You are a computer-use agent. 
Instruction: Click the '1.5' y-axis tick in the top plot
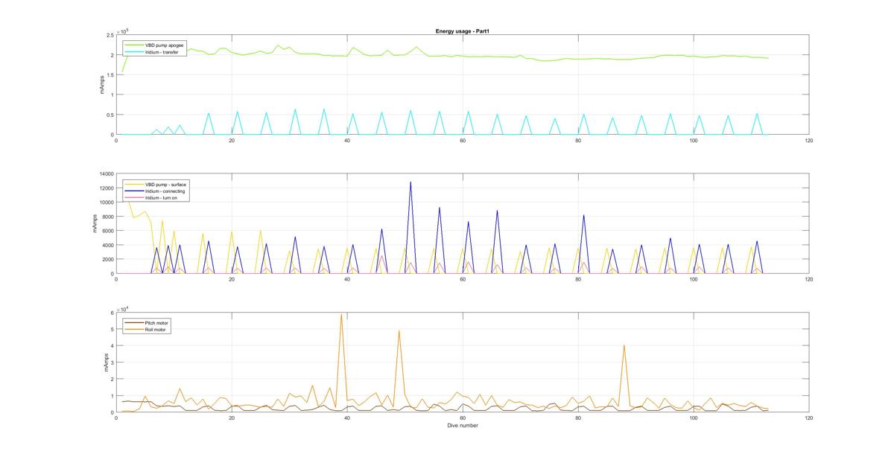[110, 75]
